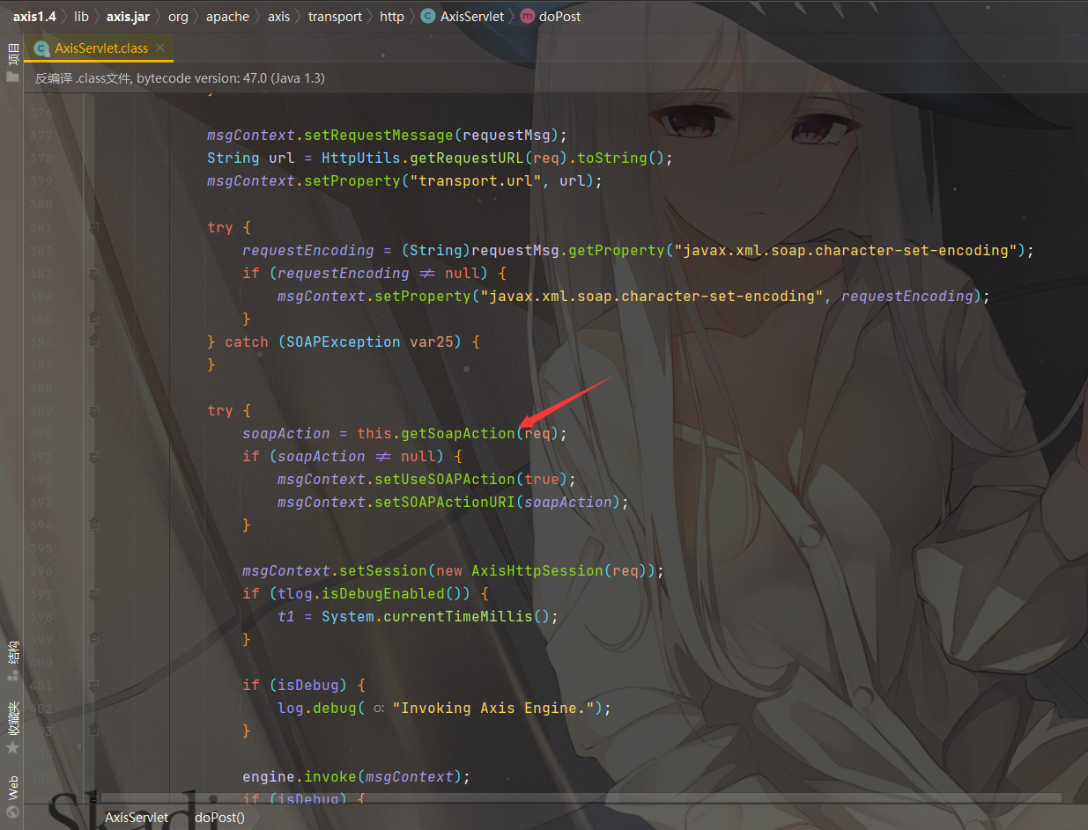Click the org package breadcrumb
Image resolution: width=1088 pixels, height=830 pixels.
click(x=178, y=16)
